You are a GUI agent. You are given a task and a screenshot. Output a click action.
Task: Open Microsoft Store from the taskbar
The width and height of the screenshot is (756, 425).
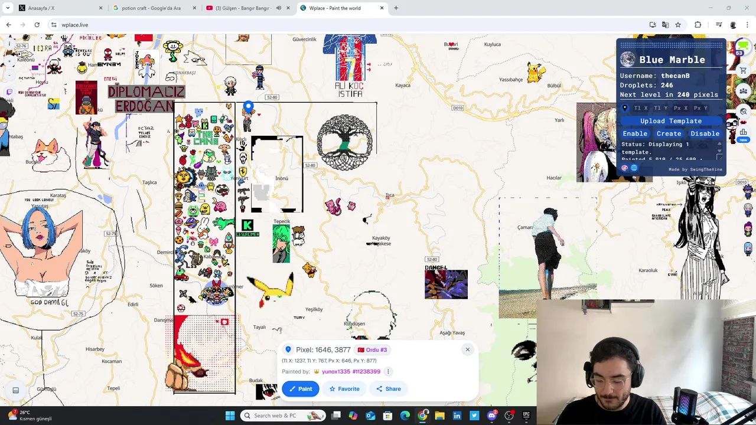[x=387, y=416]
